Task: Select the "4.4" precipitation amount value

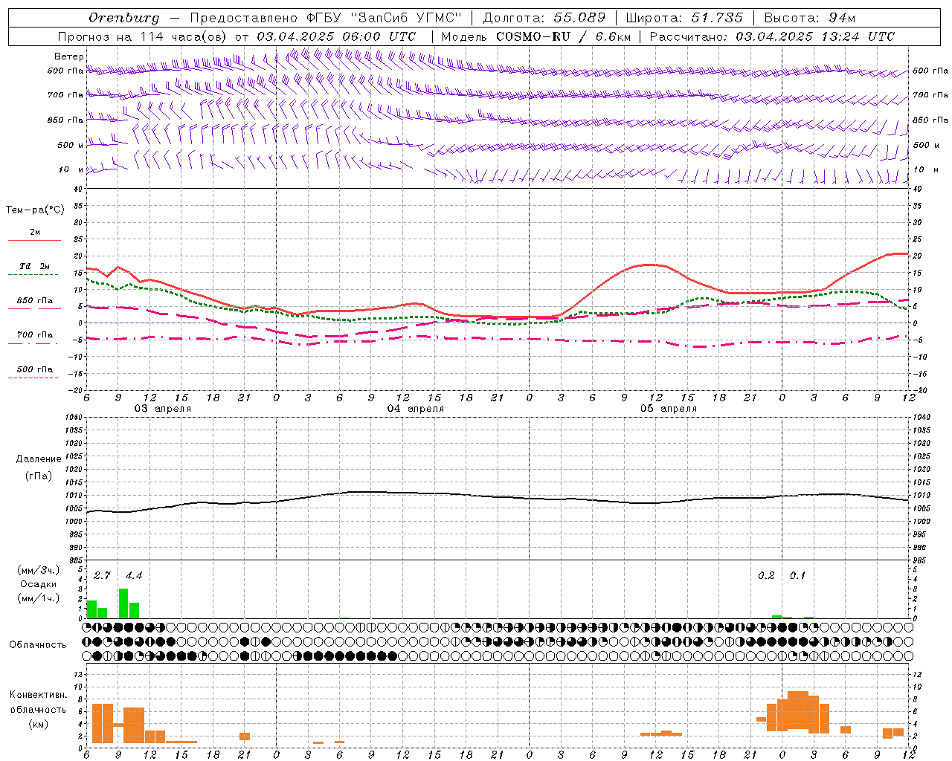Action: click(134, 576)
